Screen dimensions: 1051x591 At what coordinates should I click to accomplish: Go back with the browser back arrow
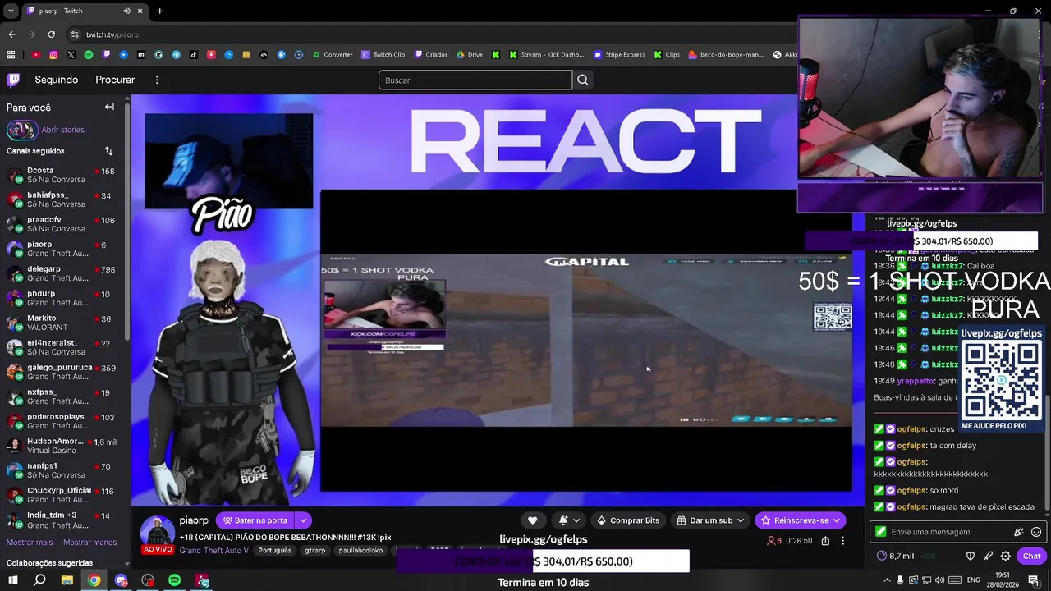(x=11, y=34)
